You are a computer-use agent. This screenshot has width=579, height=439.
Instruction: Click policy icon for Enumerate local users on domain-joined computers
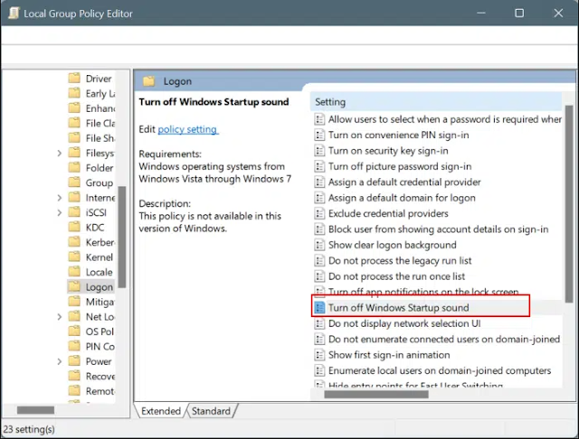click(x=319, y=370)
